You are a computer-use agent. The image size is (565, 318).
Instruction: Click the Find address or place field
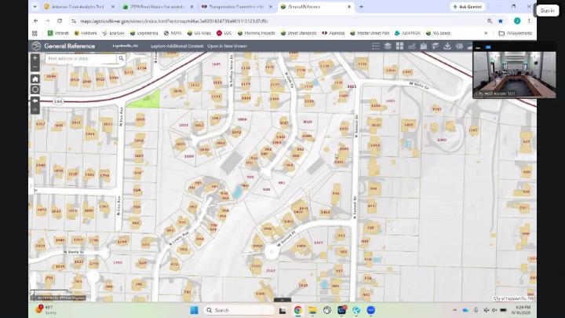(81, 58)
